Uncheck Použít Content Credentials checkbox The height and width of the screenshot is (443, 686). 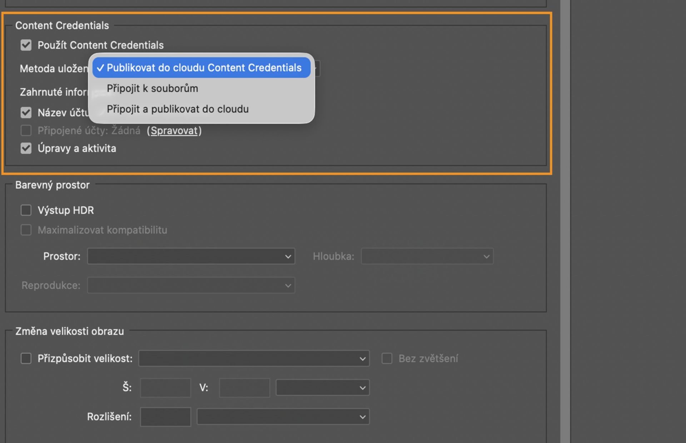click(x=26, y=45)
